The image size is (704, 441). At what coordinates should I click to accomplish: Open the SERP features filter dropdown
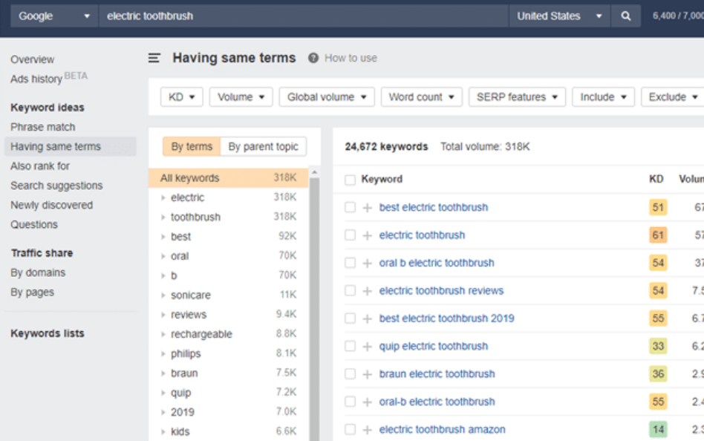[x=517, y=97]
